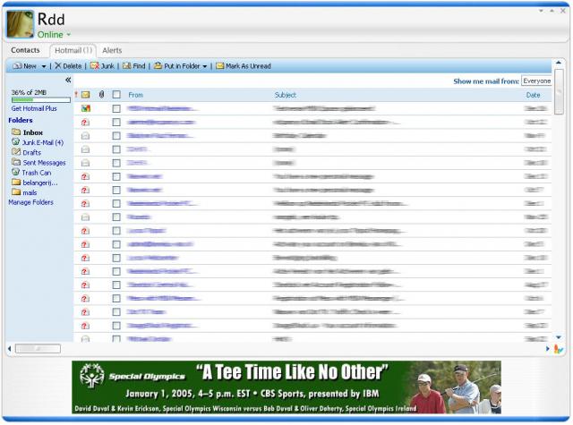Open the Everyone mail filter dropdown
This screenshot has height=425, width=573.
[x=536, y=81]
